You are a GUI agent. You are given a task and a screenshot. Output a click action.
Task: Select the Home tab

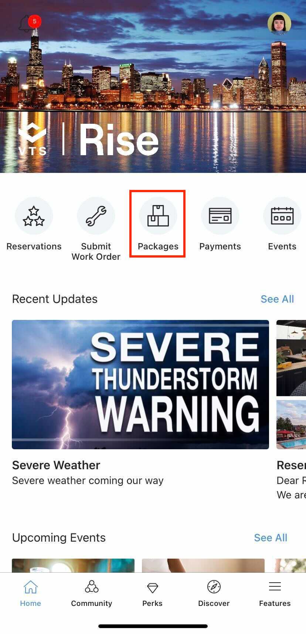[30, 594]
